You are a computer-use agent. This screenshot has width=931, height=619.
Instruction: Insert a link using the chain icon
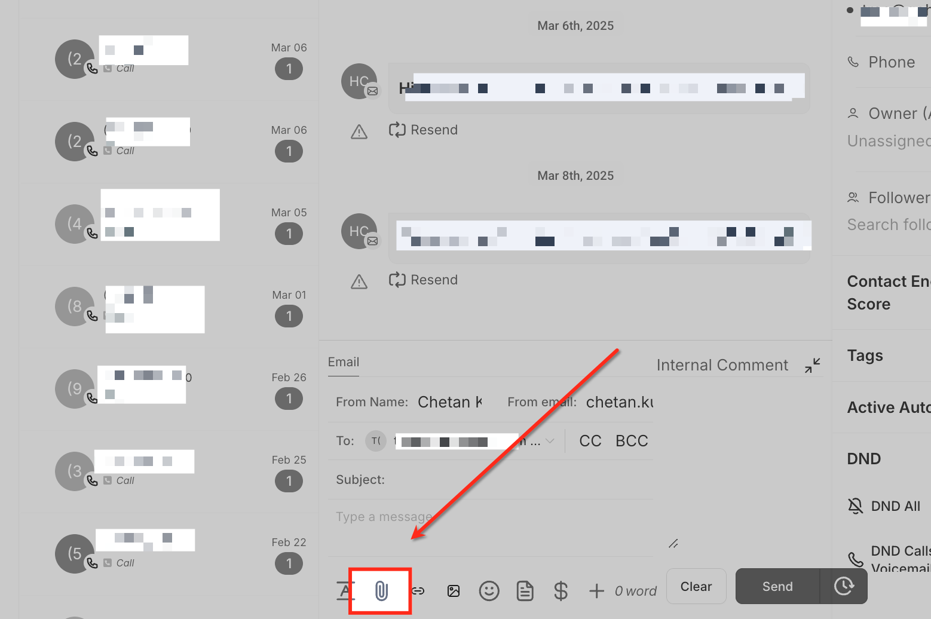[418, 591]
